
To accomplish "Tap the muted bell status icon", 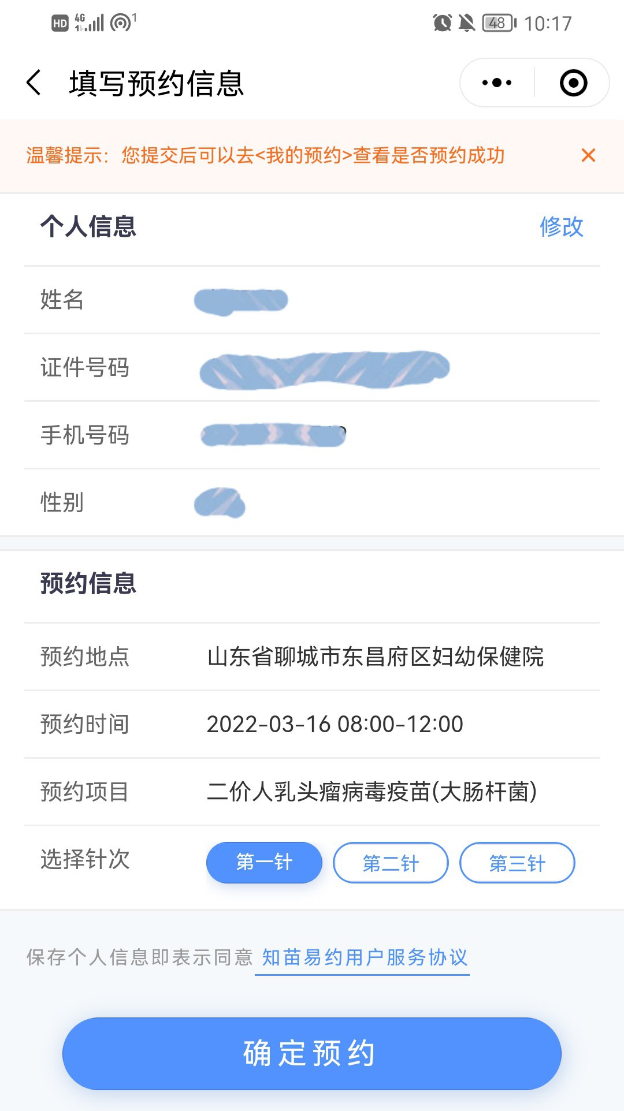I will pos(466,23).
